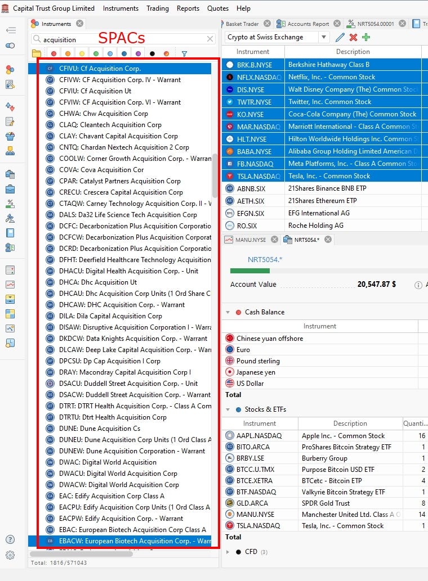Screen dimensions: 428x581
Task: Edit watchlist with the blue pencil icon
Action: (x=340, y=37)
